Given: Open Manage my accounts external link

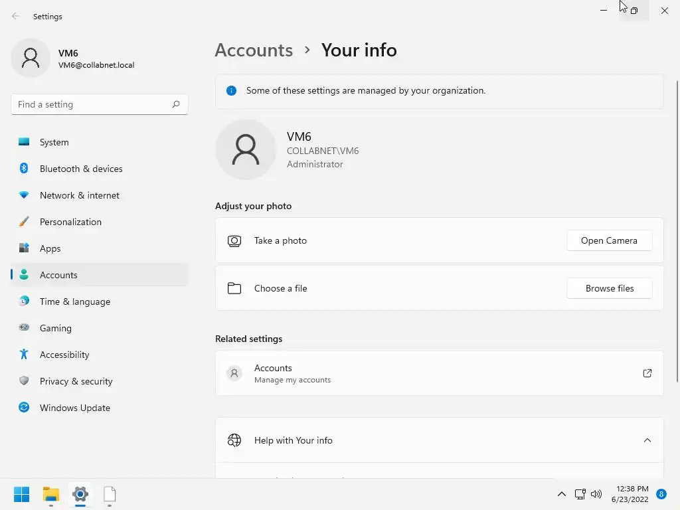Looking at the screenshot, I should click(x=647, y=373).
